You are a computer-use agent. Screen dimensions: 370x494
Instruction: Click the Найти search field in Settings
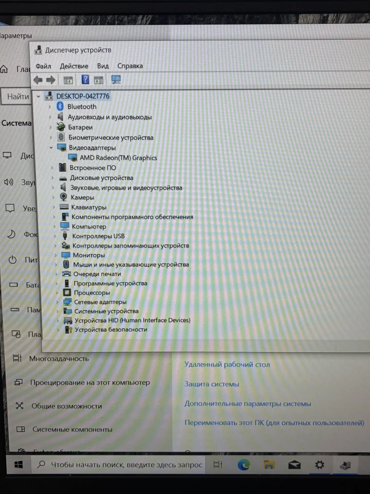click(x=16, y=96)
